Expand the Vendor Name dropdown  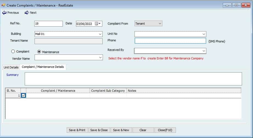tap(100, 58)
